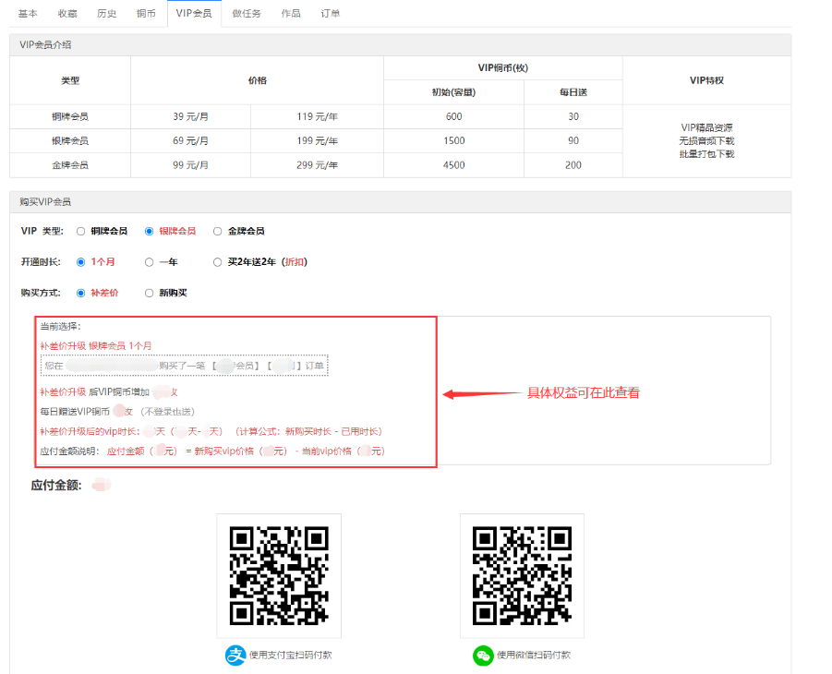Open the 基本 tab
Image resolution: width=832 pixels, height=674 pixels.
click(28, 13)
